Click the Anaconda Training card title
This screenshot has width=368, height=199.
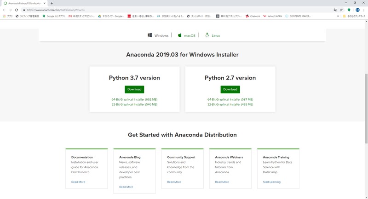tap(276, 157)
